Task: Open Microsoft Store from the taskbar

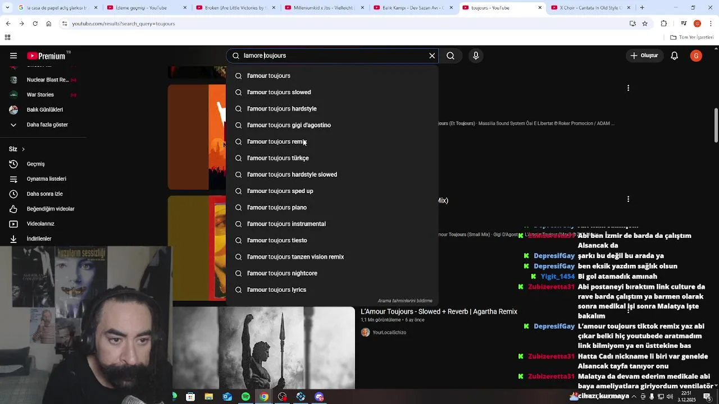Action: [190, 397]
